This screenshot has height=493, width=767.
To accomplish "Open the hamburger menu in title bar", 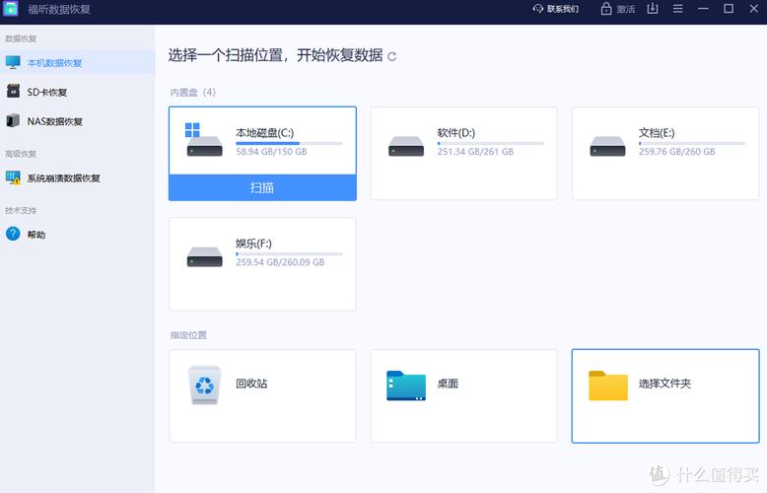I will coord(677,9).
